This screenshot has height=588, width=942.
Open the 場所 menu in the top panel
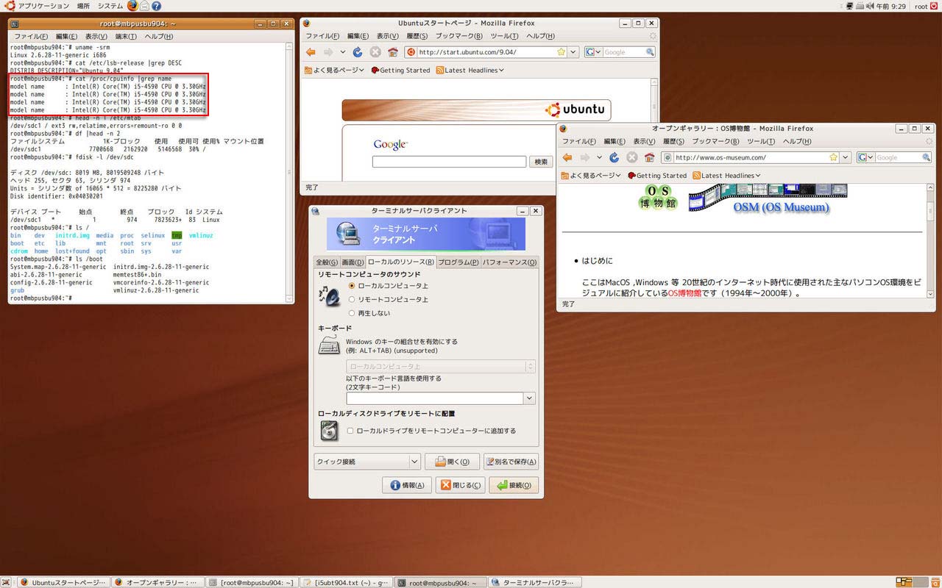pos(83,6)
